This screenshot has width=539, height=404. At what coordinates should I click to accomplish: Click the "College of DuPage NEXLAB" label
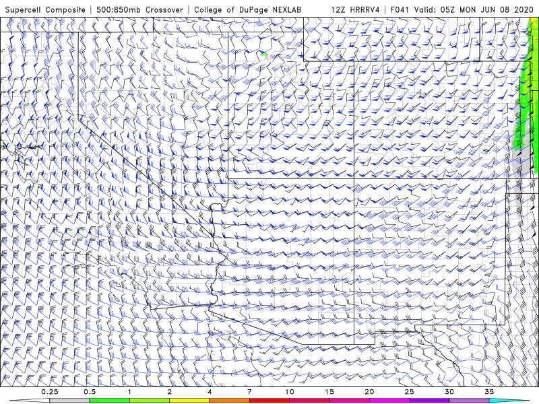(x=247, y=9)
